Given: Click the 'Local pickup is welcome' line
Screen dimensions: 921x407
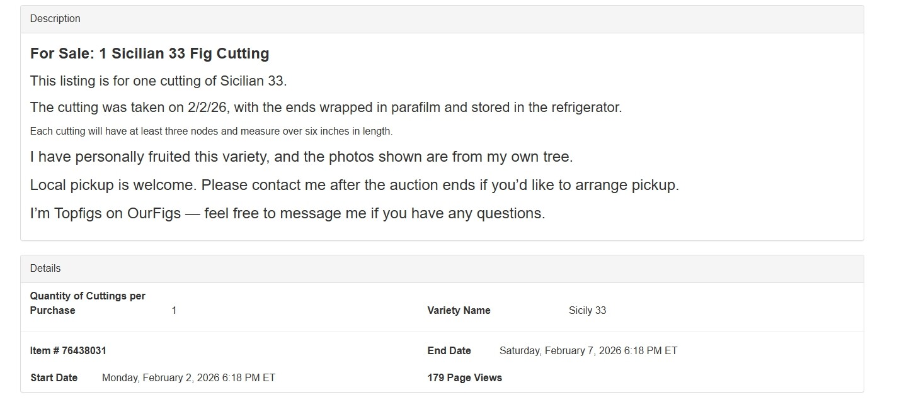Looking at the screenshot, I should pos(354,186).
